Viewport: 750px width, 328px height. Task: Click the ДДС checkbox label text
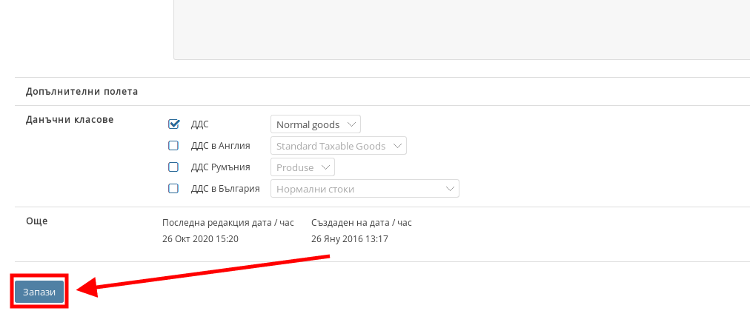tap(200, 124)
